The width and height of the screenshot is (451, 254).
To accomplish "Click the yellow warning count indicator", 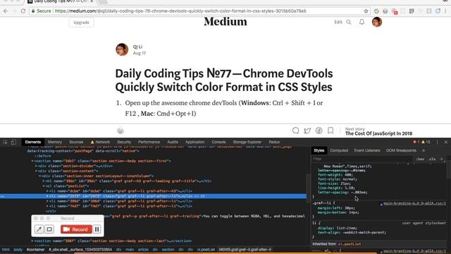I will coord(426,142).
